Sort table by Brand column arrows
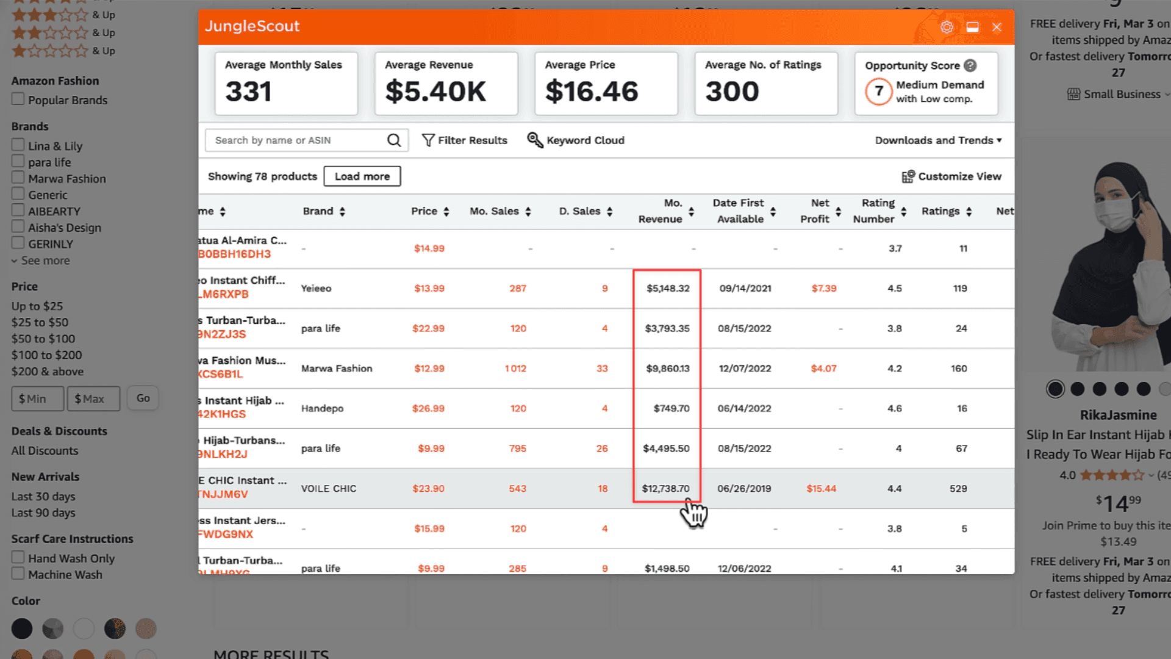 pyautogui.click(x=342, y=211)
